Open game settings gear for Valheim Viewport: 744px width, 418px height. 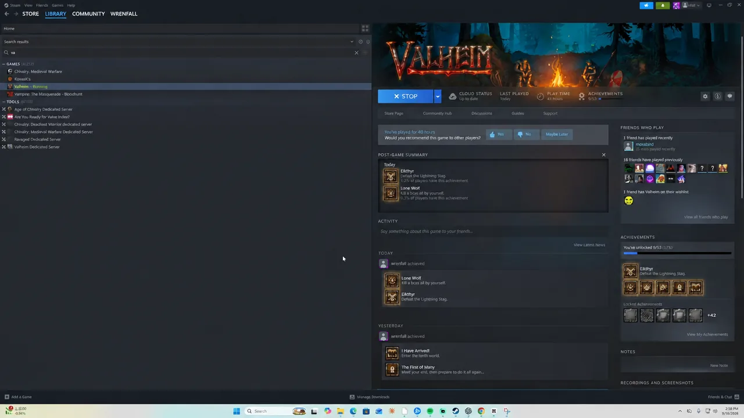coord(705,96)
